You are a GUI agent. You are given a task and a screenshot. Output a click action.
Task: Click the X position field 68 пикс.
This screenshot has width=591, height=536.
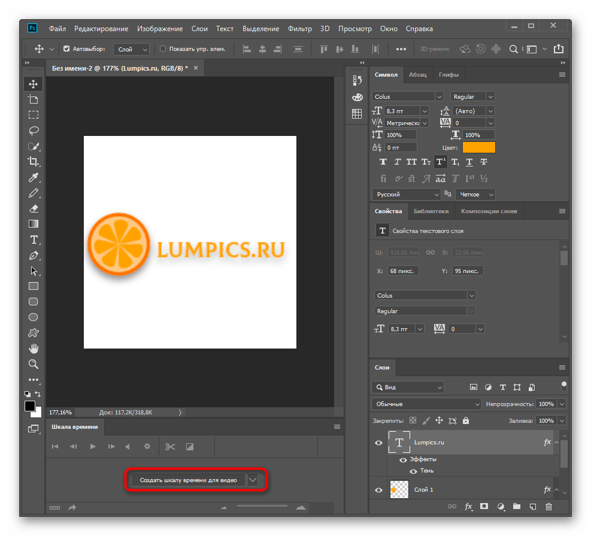[x=403, y=271]
